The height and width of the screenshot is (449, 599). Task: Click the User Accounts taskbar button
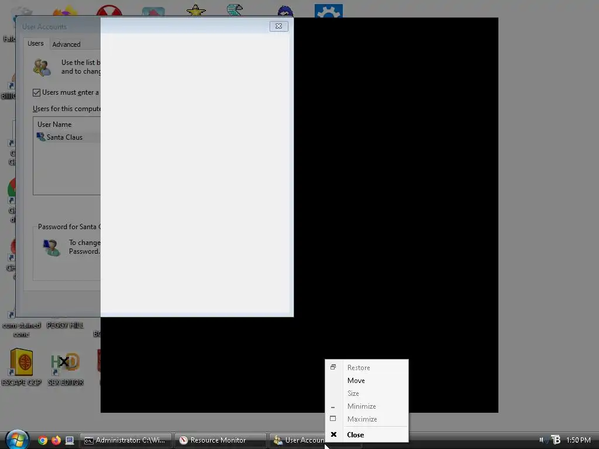click(x=298, y=440)
